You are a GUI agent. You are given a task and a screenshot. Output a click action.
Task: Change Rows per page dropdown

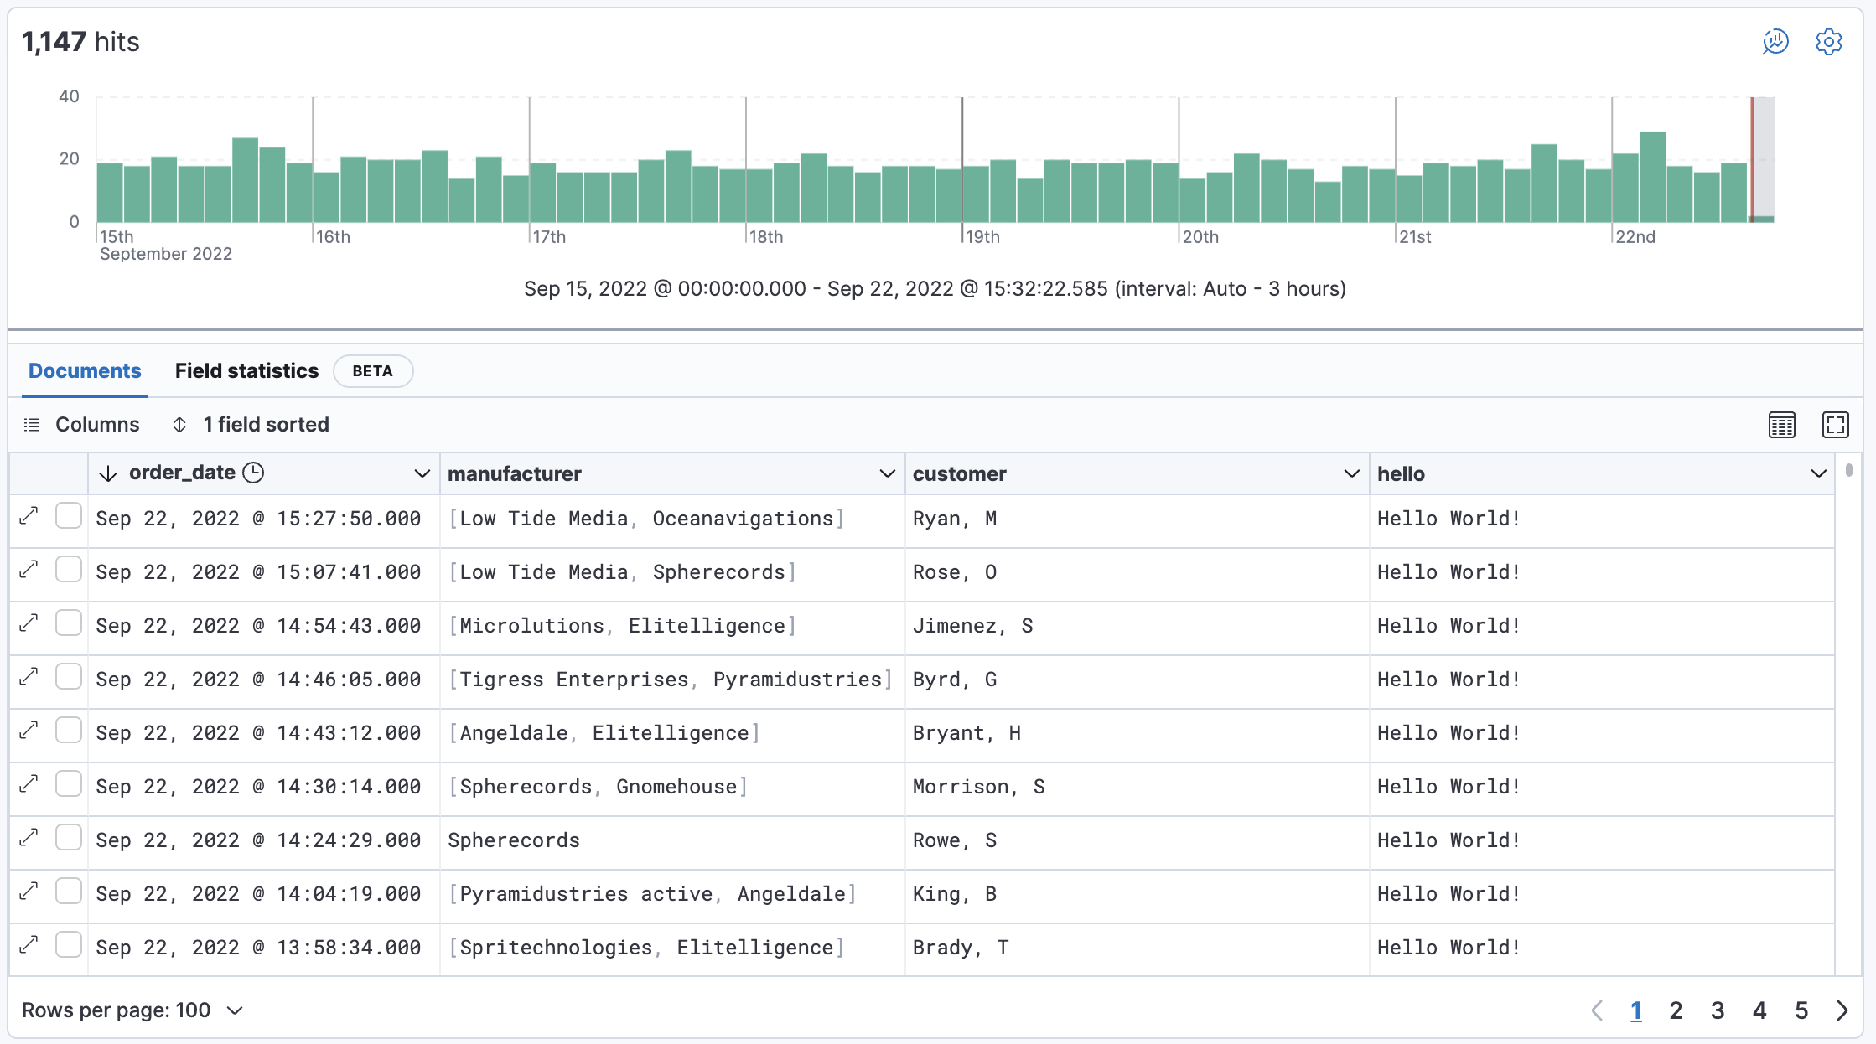click(x=132, y=1010)
